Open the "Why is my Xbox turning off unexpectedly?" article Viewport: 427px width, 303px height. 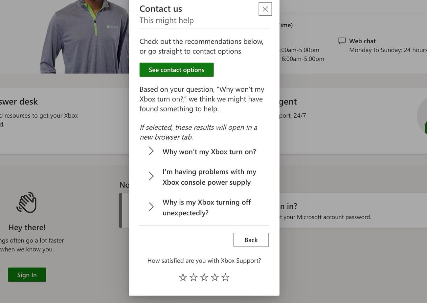point(207,207)
